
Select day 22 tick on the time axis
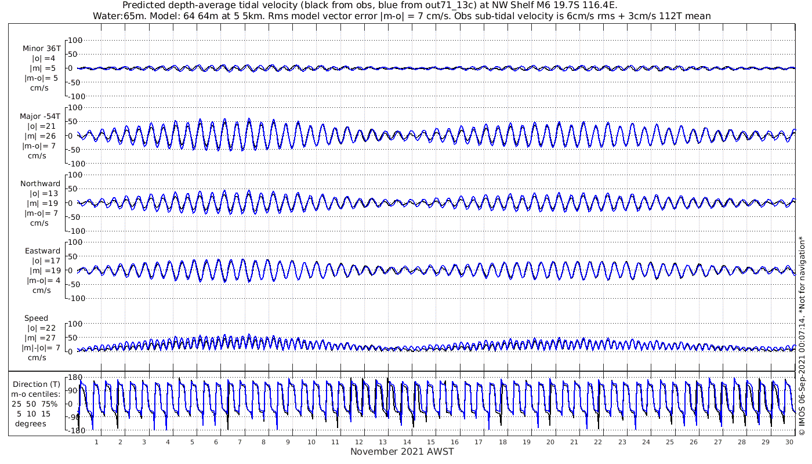pyautogui.click(x=598, y=442)
